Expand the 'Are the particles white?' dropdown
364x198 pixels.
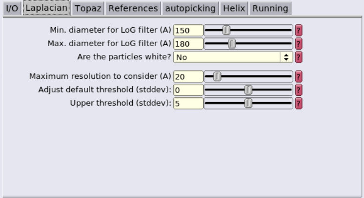click(233, 57)
